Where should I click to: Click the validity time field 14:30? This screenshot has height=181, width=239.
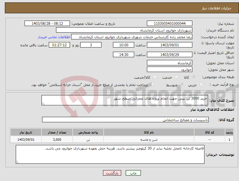point(124,54)
